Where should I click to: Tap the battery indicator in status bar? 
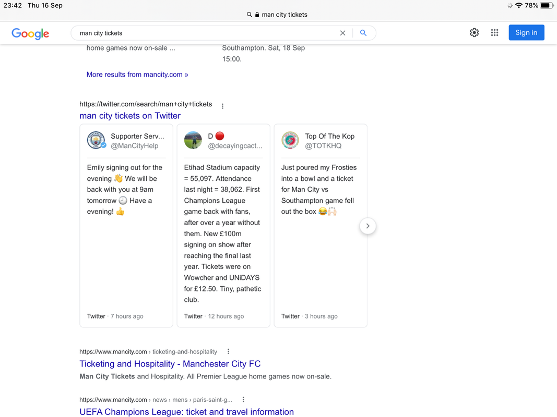pyautogui.click(x=547, y=5)
